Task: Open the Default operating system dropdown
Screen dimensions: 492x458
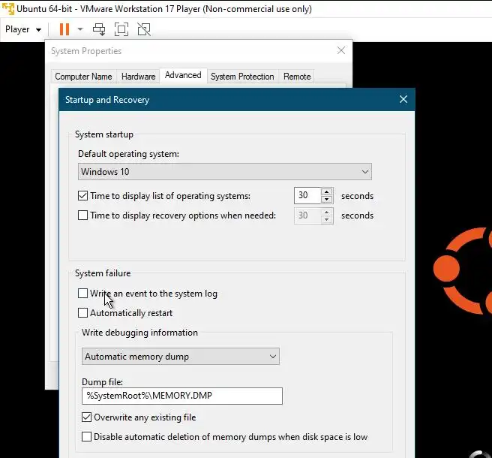Action: point(225,172)
